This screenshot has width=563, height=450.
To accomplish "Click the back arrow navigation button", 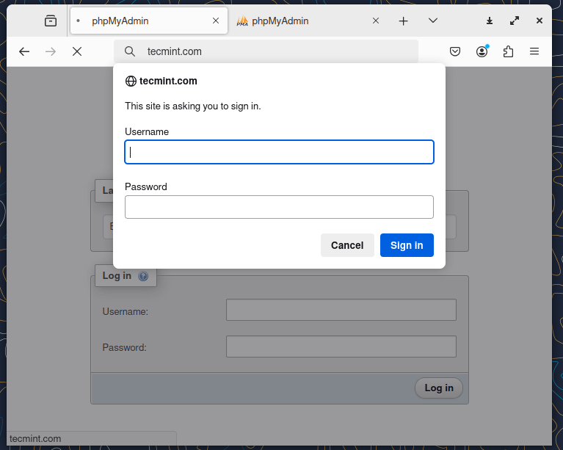I will pos(24,51).
